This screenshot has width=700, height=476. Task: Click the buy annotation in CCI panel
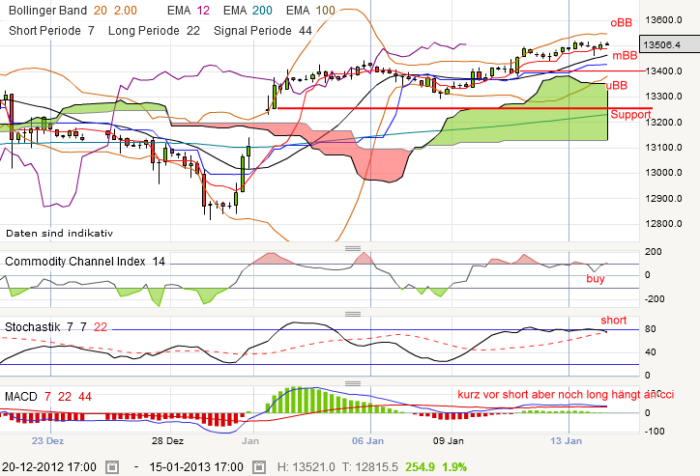[x=595, y=279]
